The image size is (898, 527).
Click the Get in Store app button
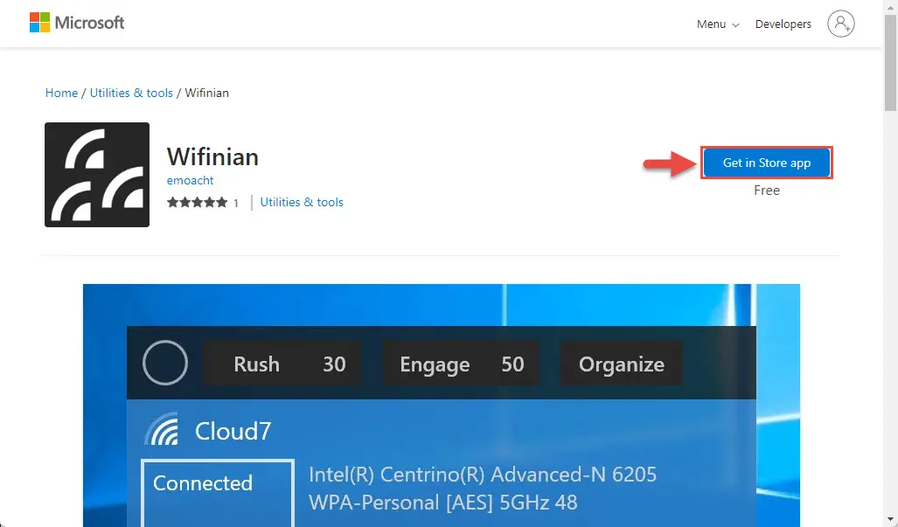click(x=766, y=163)
